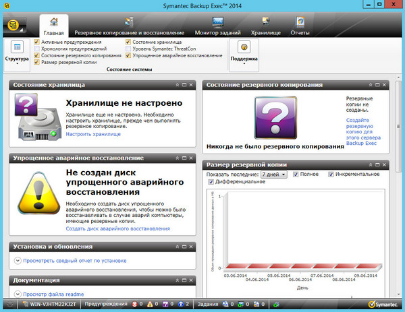405x312 pixels.
Task: Close the Документация panel
Action: pos(191,280)
